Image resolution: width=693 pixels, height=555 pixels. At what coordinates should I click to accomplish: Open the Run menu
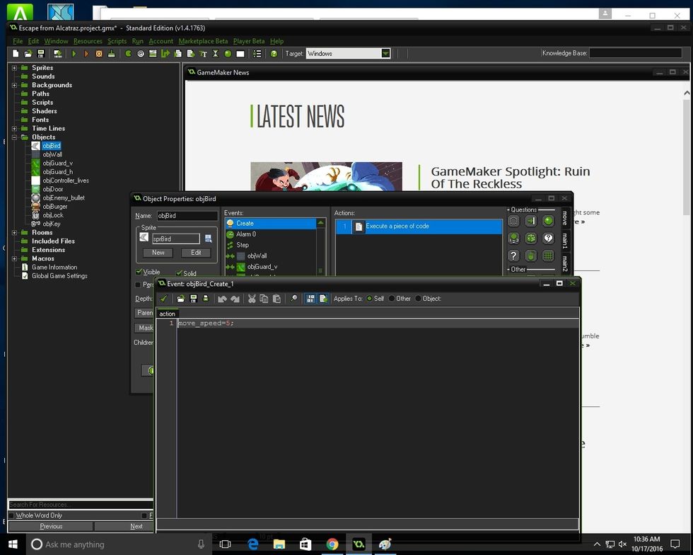[x=137, y=41]
